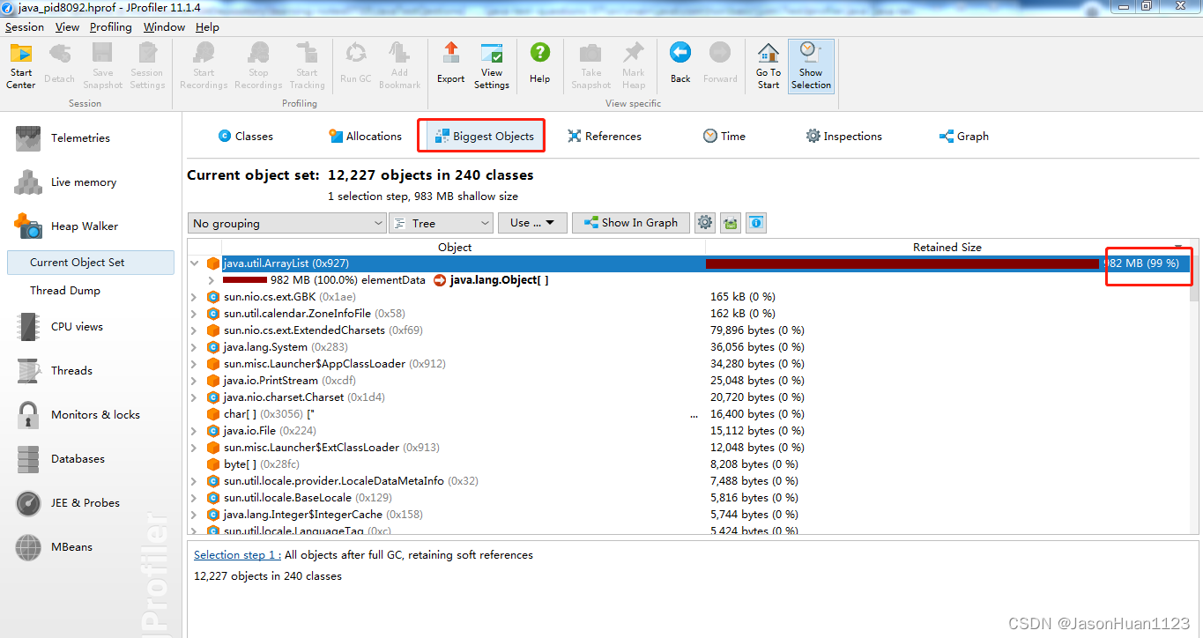
Task: Open the Start Center
Action: point(21,66)
